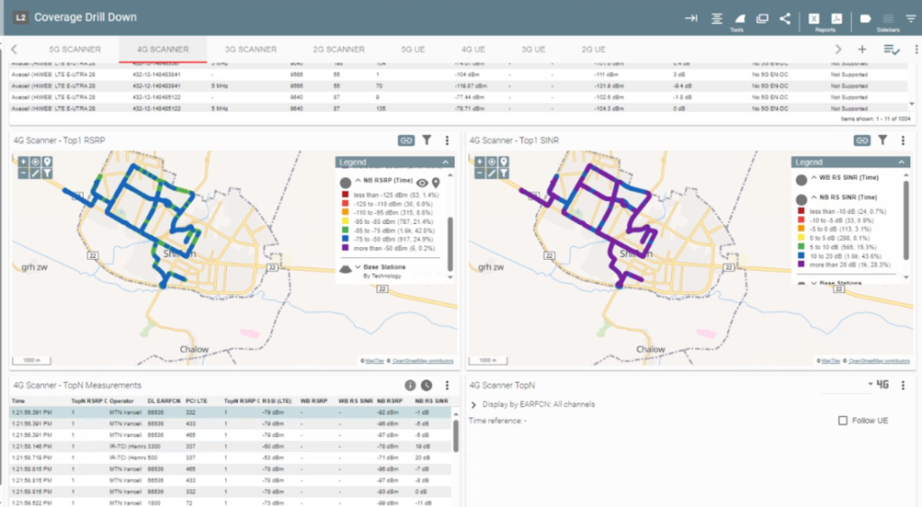Zoom in on the Top1 RSRP map

click(23, 162)
